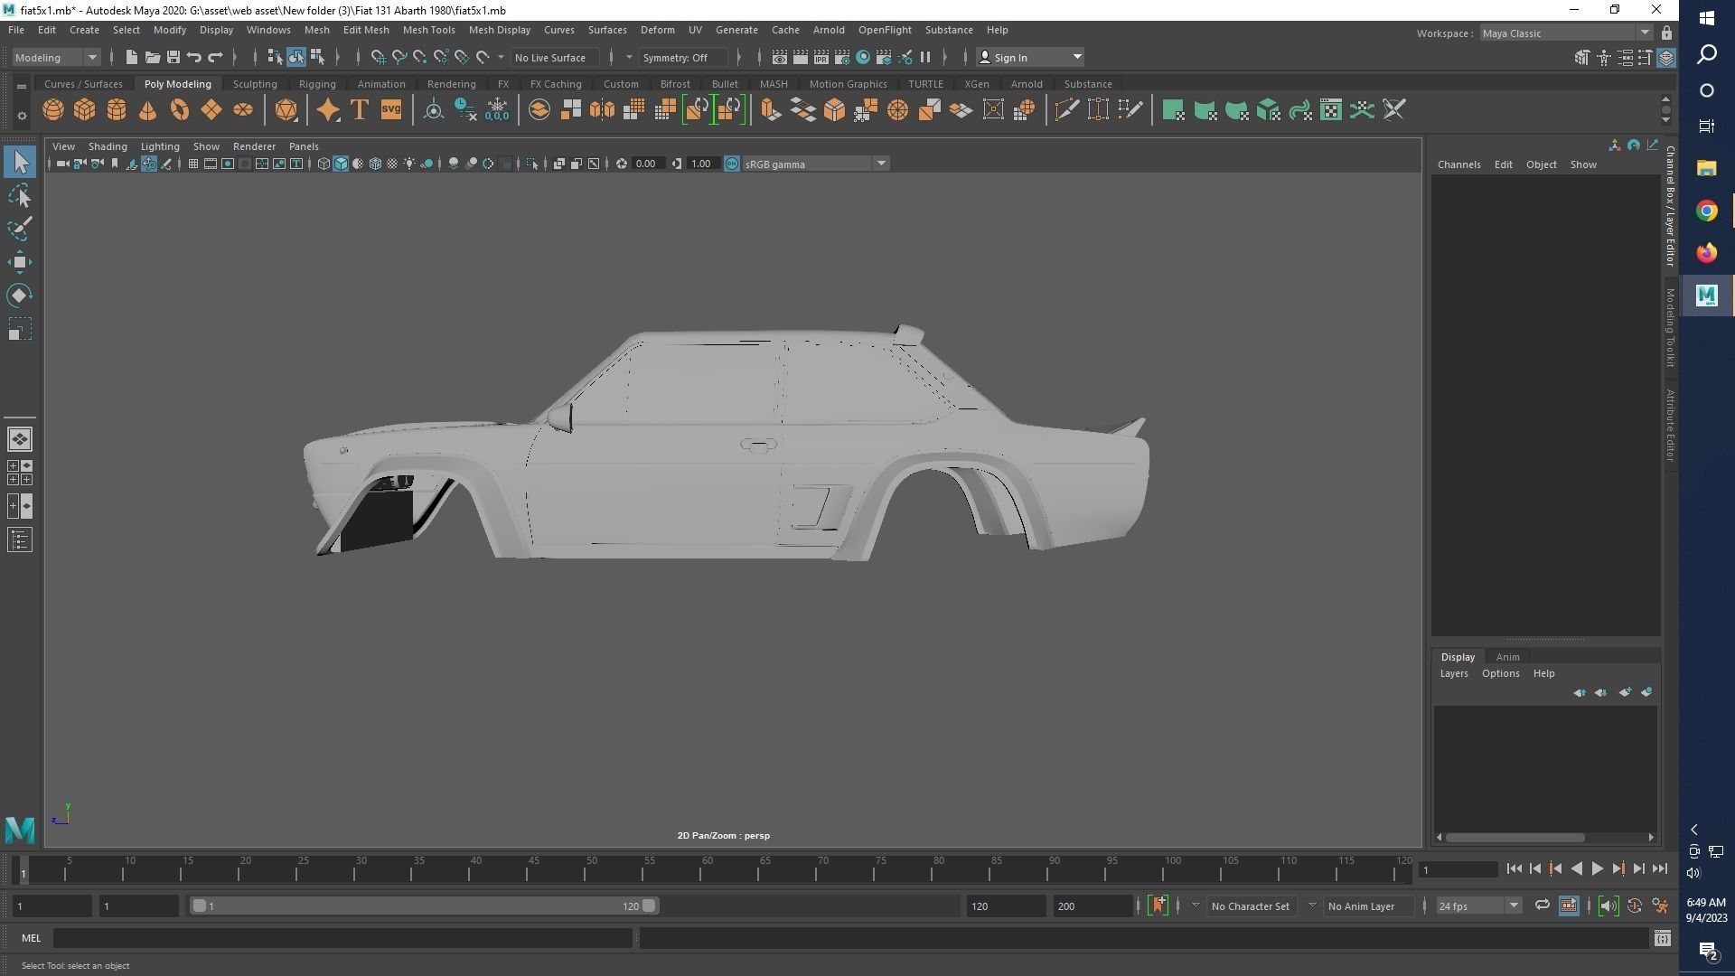Click the Freeze Transformations snowflake icon

click(x=497, y=110)
